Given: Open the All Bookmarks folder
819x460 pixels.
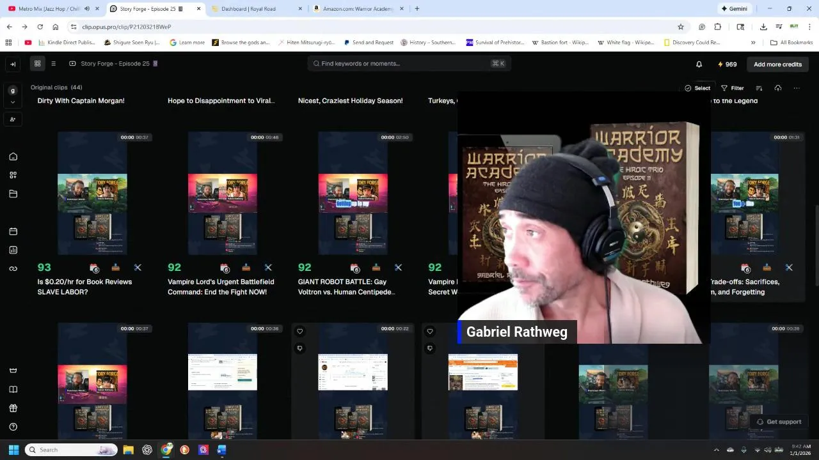Looking at the screenshot, I should (x=791, y=43).
